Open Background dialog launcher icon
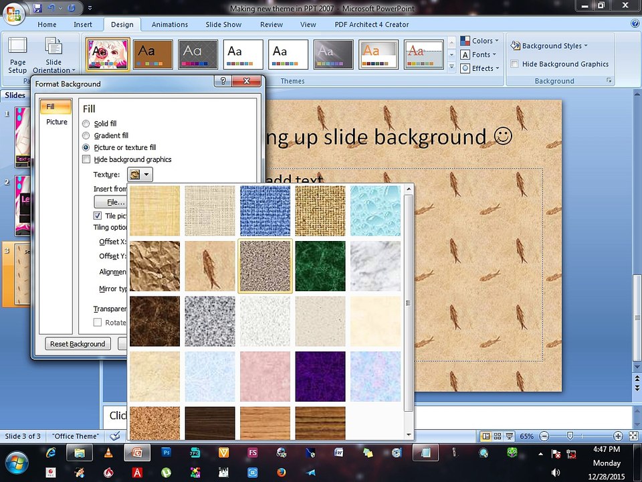642x482 pixels. (x=609, y=80)
